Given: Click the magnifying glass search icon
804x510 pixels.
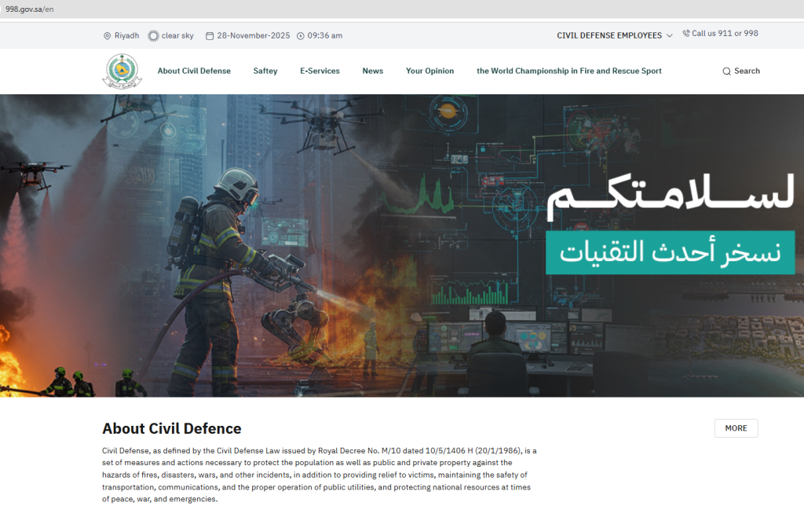Looking at the screenshot, I should tap(726, 72).
